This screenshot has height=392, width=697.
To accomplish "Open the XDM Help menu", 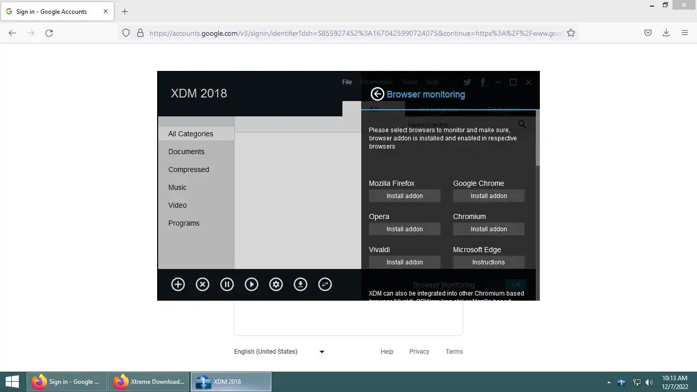I will pos(432,82).
